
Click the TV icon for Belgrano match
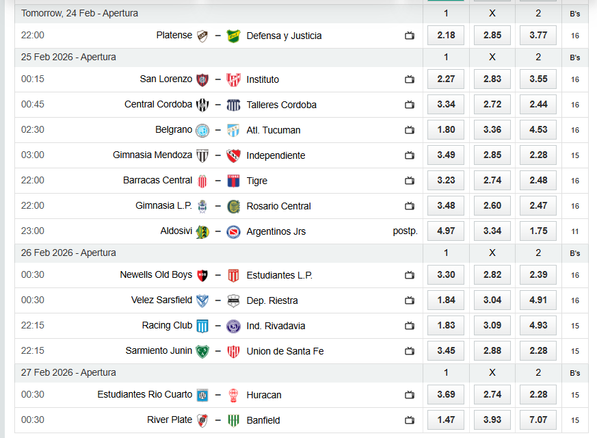pos(410,130)
